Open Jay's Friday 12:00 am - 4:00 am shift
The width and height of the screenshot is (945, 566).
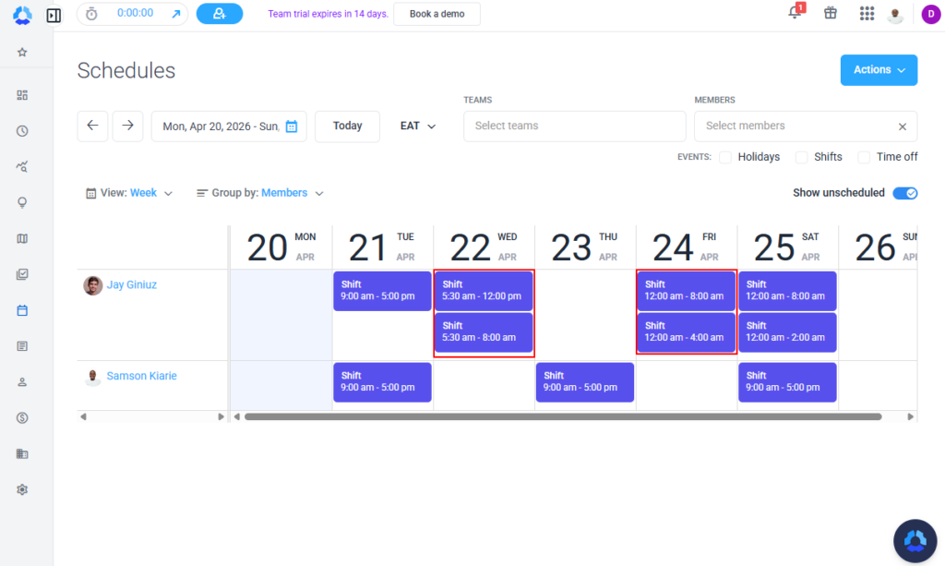(686, 332)
